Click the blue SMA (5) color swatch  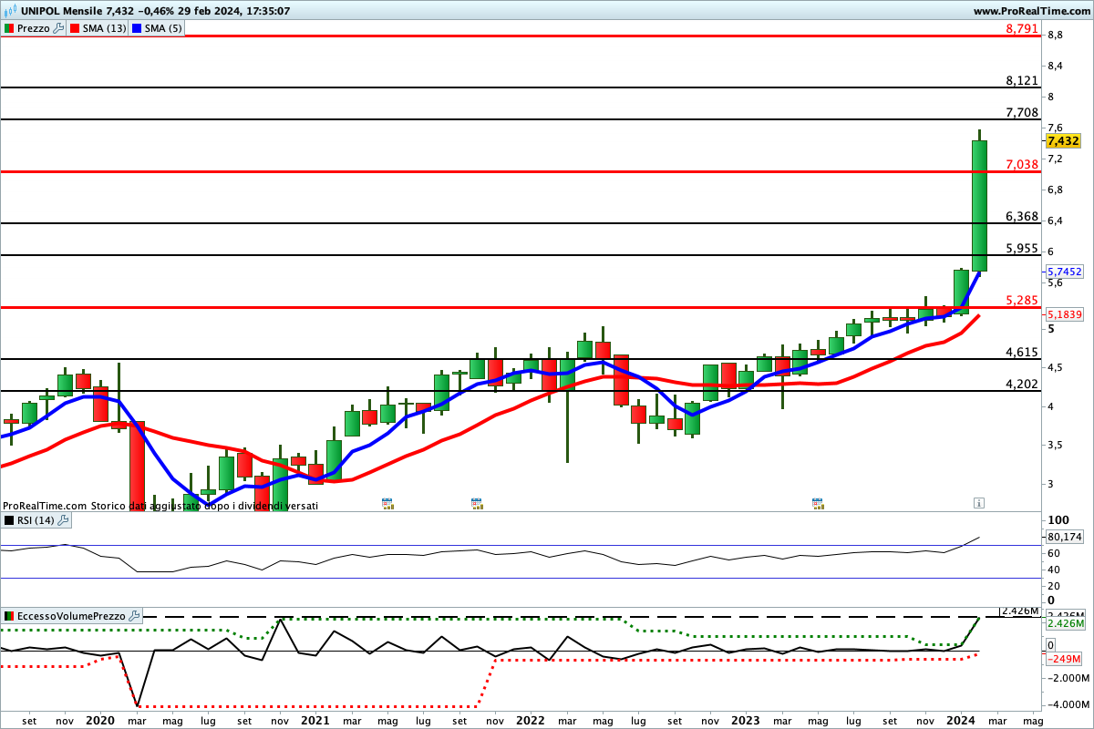(x=137, y=28)
